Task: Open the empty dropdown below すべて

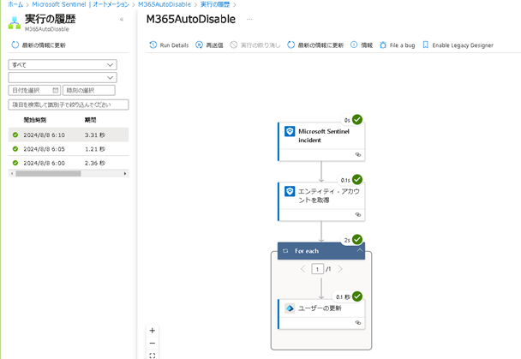Action: tap(63, 77)
